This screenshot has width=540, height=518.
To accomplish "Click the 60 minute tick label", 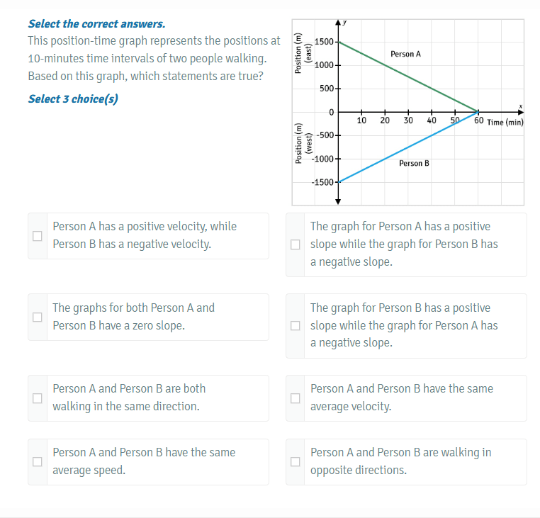I will [x=478, y=120].
